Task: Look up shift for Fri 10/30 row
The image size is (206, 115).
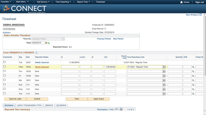Action: [x=193, y=76]
